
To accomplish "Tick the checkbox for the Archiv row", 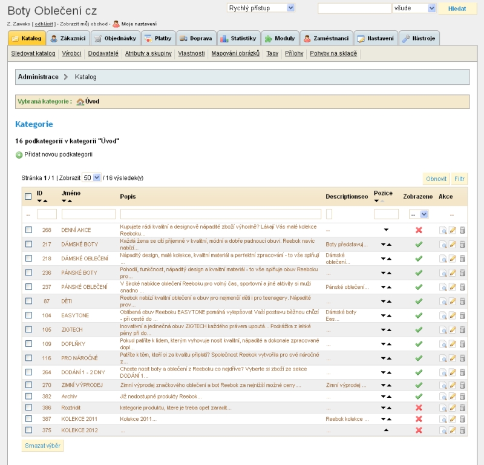I will click(28, 396).
